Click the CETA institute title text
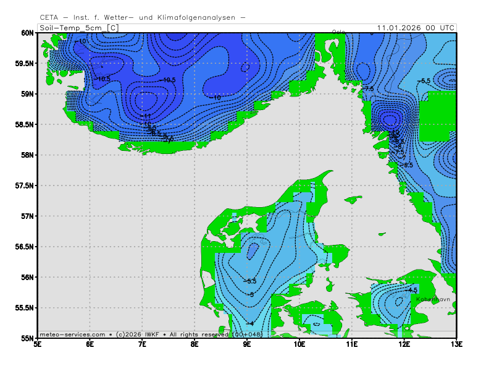494x371 pixels. click(x=143, y=17)
